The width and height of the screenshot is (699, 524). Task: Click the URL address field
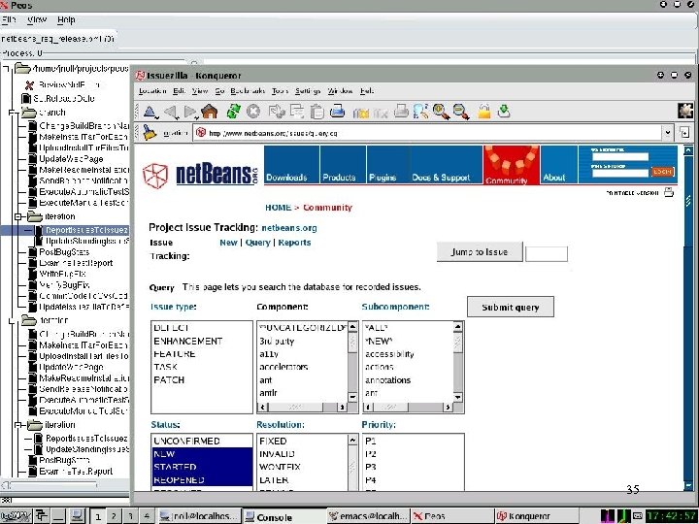pos(428,133)
